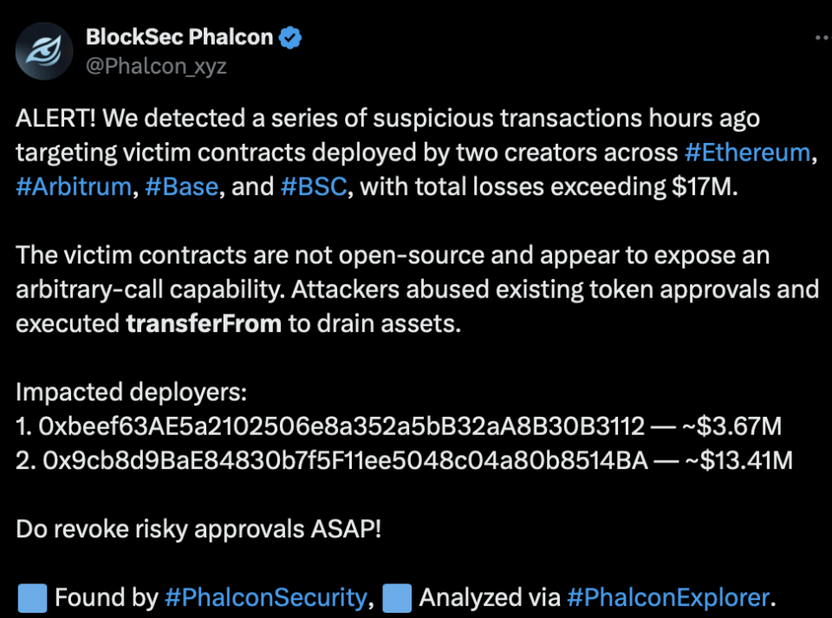Click the 'Do revoke risky approvals ASAP!' line
This screenshot has height=618, width=832.
pyautogui.click(x=198, y=529)
